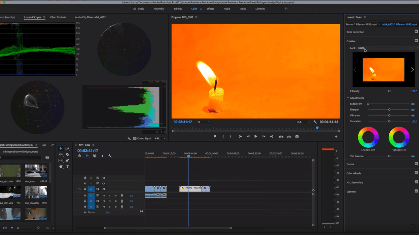The width and height of the screenshot is (419, 235).
Task: Mark In point in Program monitor
Action: 223,137
